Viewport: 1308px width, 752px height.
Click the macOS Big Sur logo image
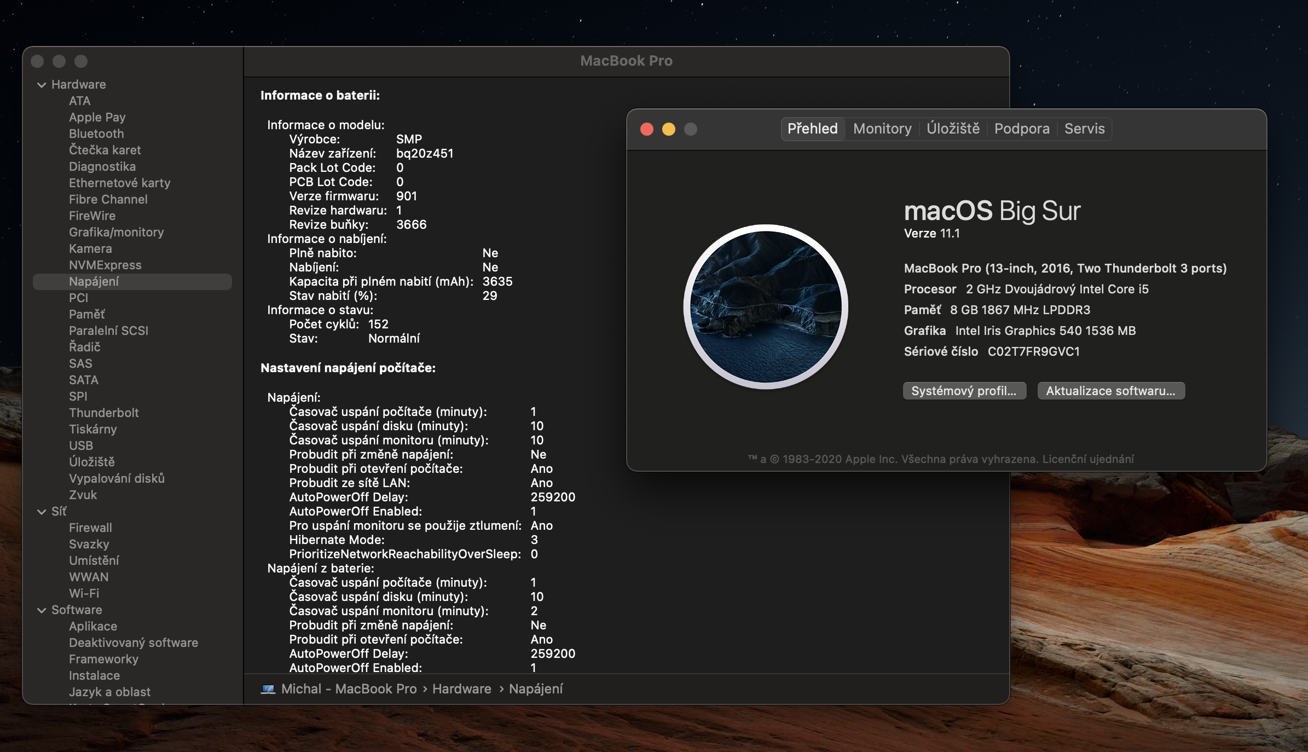pos(766,306)
